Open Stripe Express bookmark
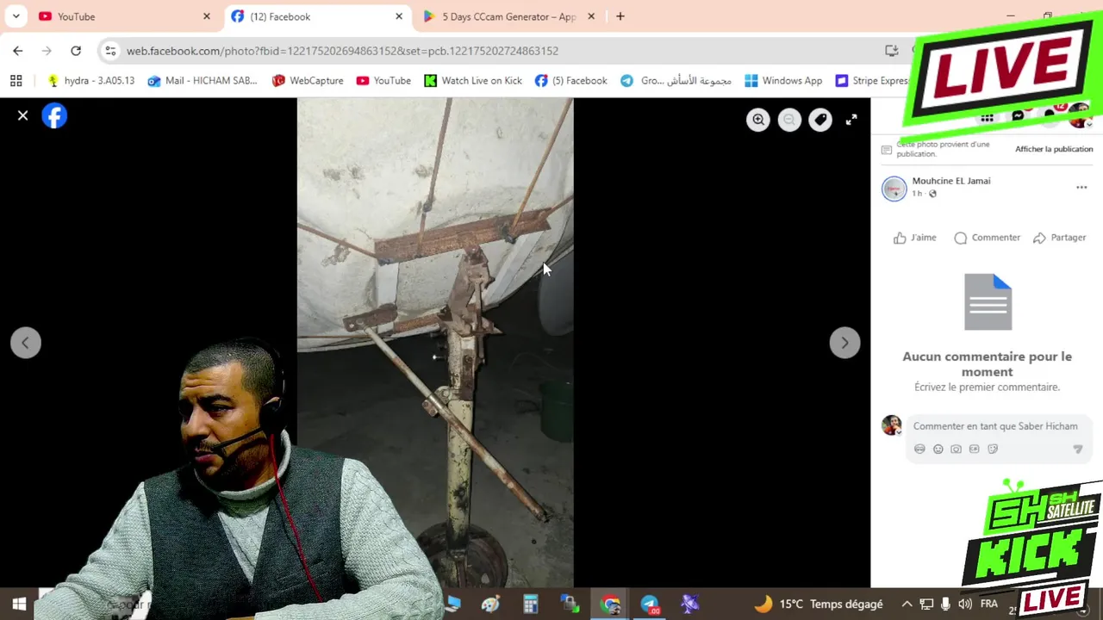Viewport: 1103px width, 620px height. (872, 81)
